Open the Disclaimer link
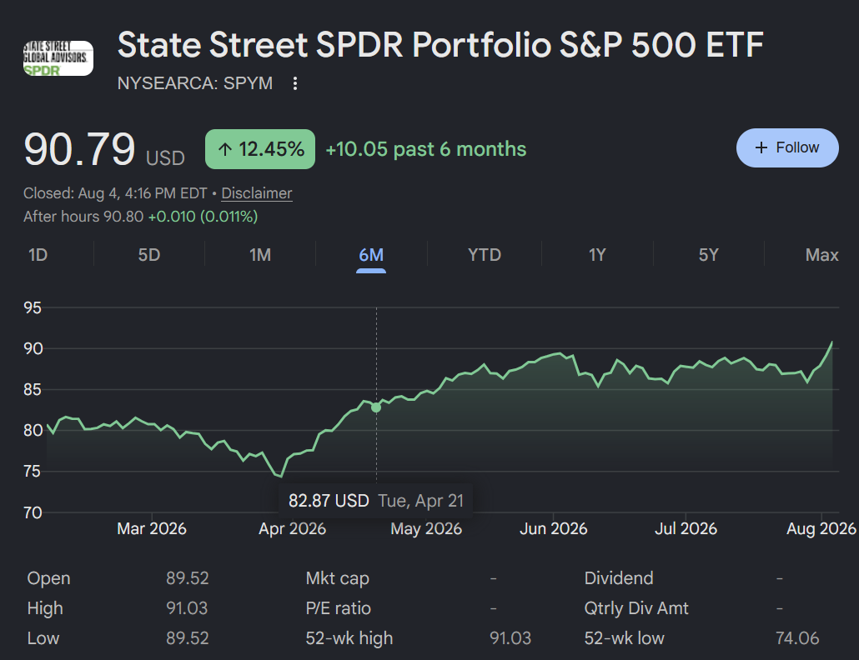Screen dimensions: 859x660 pos(256,193)
